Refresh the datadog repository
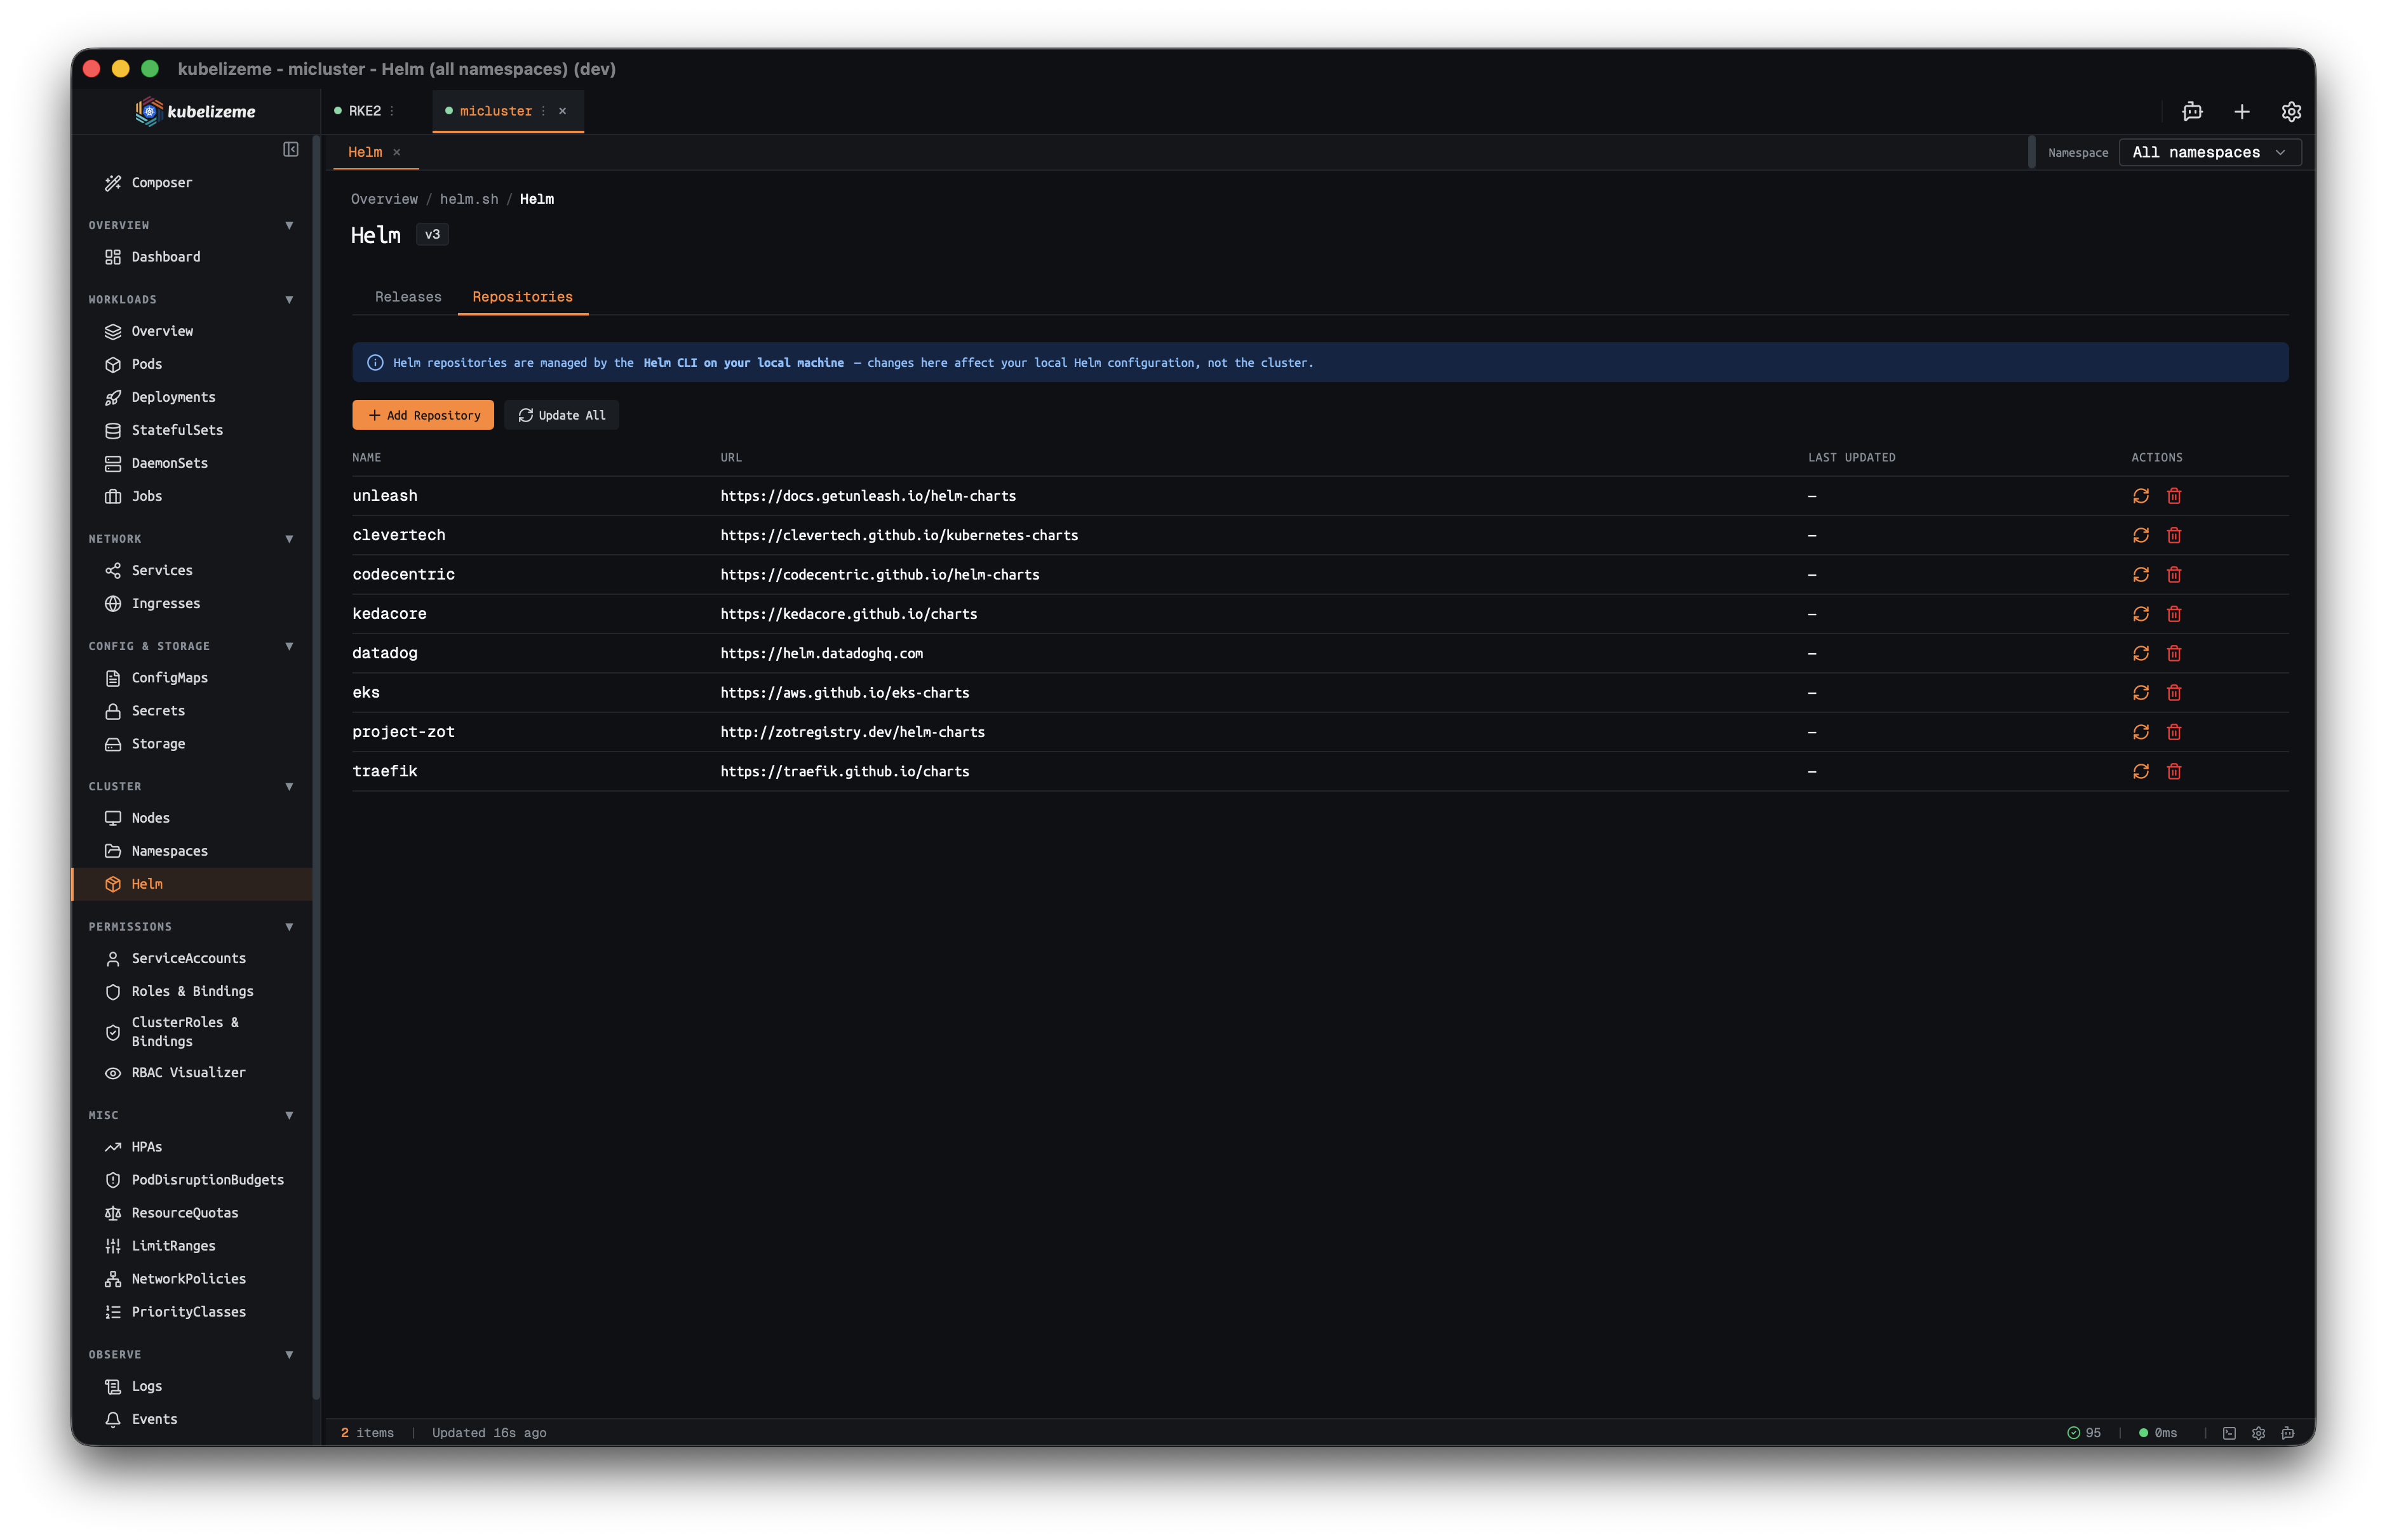Image resolution: width=2387 pixels, height=1540 pixels. tap(2140, 653)
